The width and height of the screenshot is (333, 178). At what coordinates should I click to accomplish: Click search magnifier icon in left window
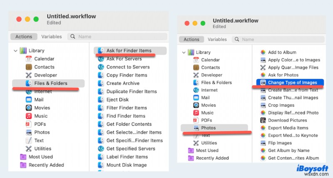[73, 37]
